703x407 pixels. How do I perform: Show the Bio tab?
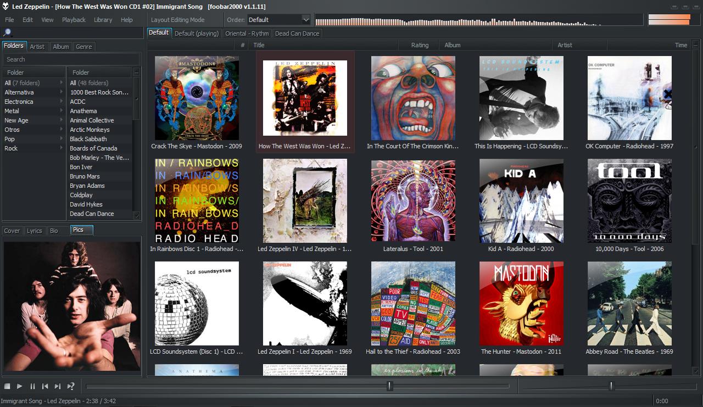pos(54,231)
